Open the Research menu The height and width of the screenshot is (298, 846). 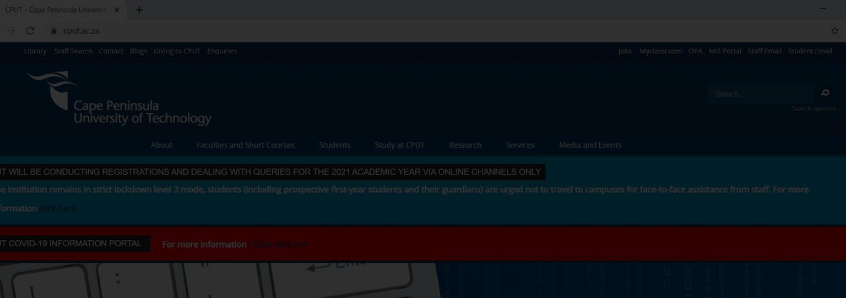tap(465, 145)
